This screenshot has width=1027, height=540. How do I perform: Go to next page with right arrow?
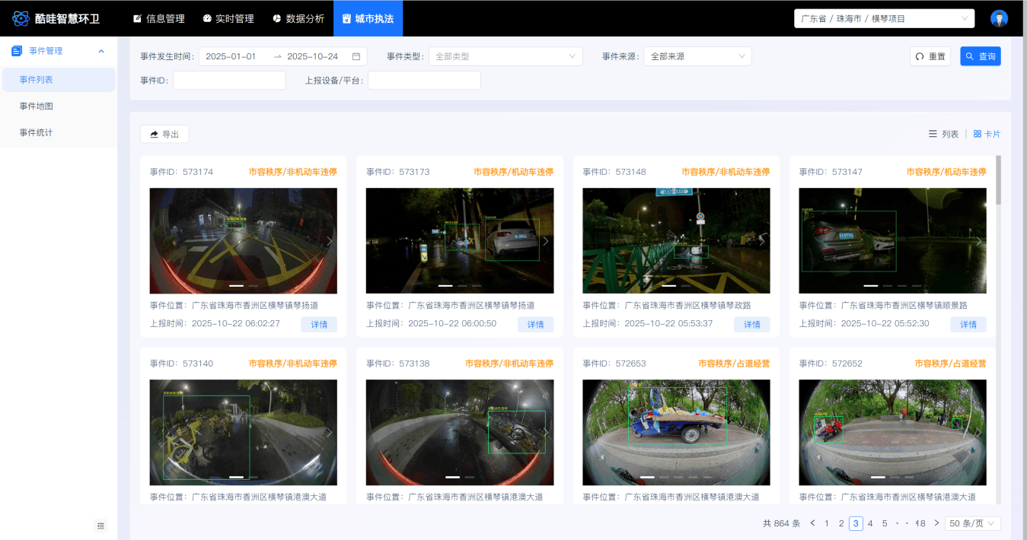(936, 523)
